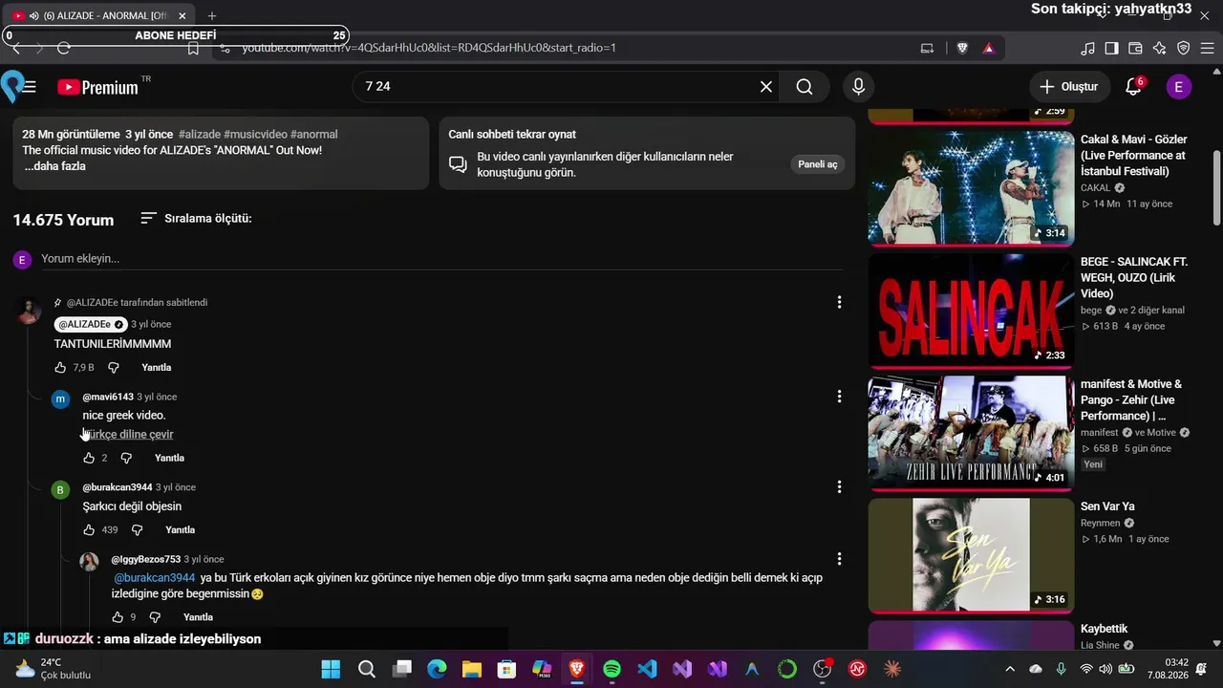Image resolution: width=1223 pixels, height=688 pixels.
Task: Open a new browser tab
Action: tap(212, 16)
